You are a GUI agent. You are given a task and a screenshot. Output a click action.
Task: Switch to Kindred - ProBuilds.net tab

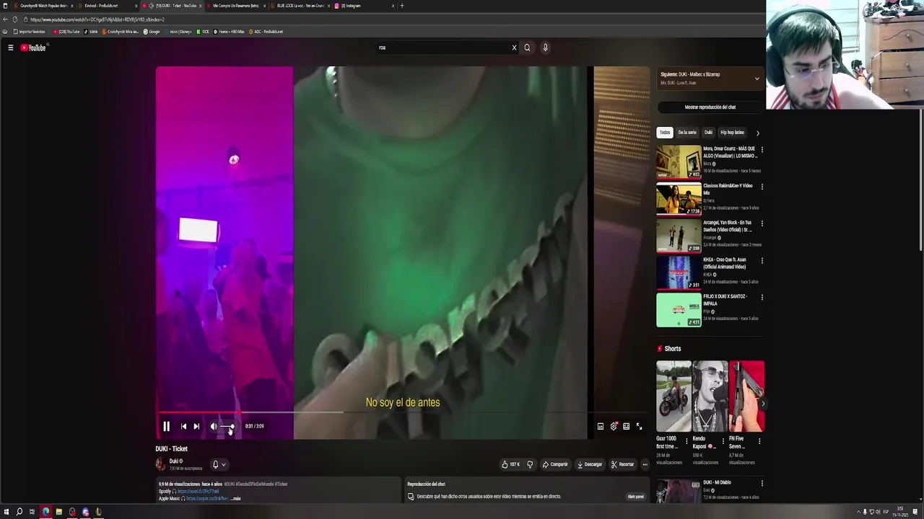coord(107,6)
